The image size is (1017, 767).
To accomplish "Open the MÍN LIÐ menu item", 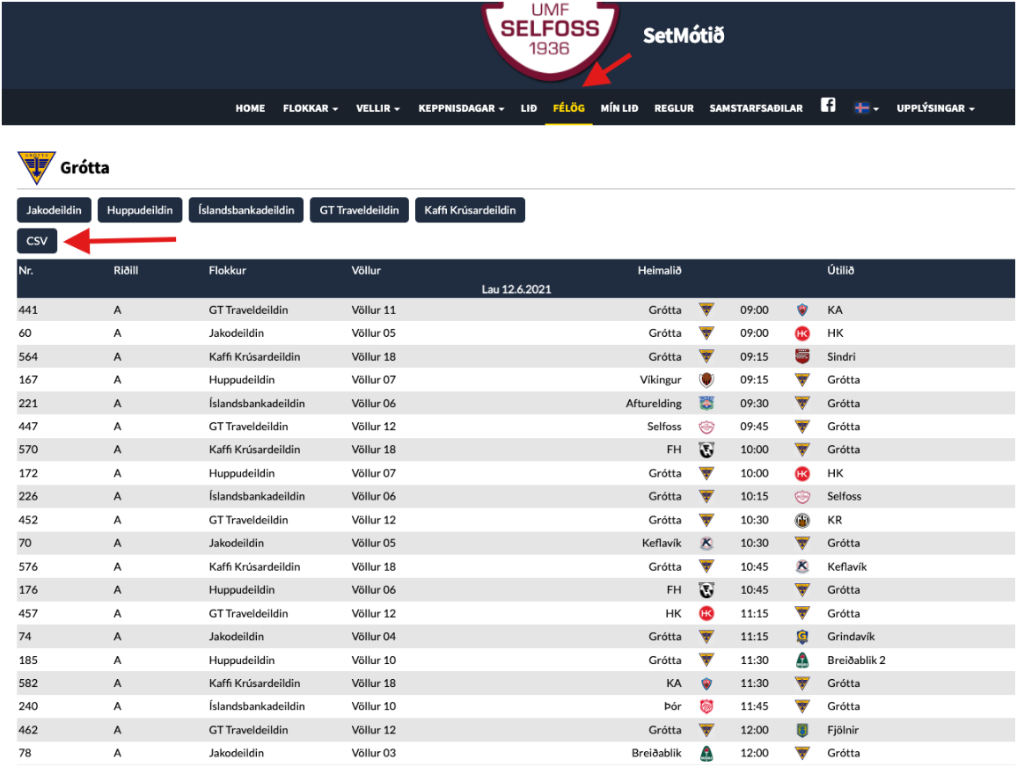I will 619,108.
